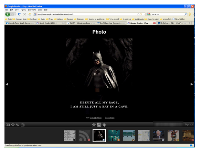Switch to Don't Blame Your Community tab

pos(111,23)
